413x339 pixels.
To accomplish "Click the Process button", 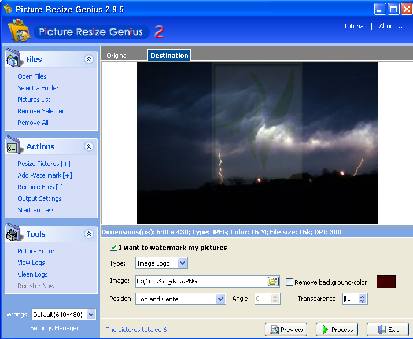I will pyautogui.click(x=337, y=330).
